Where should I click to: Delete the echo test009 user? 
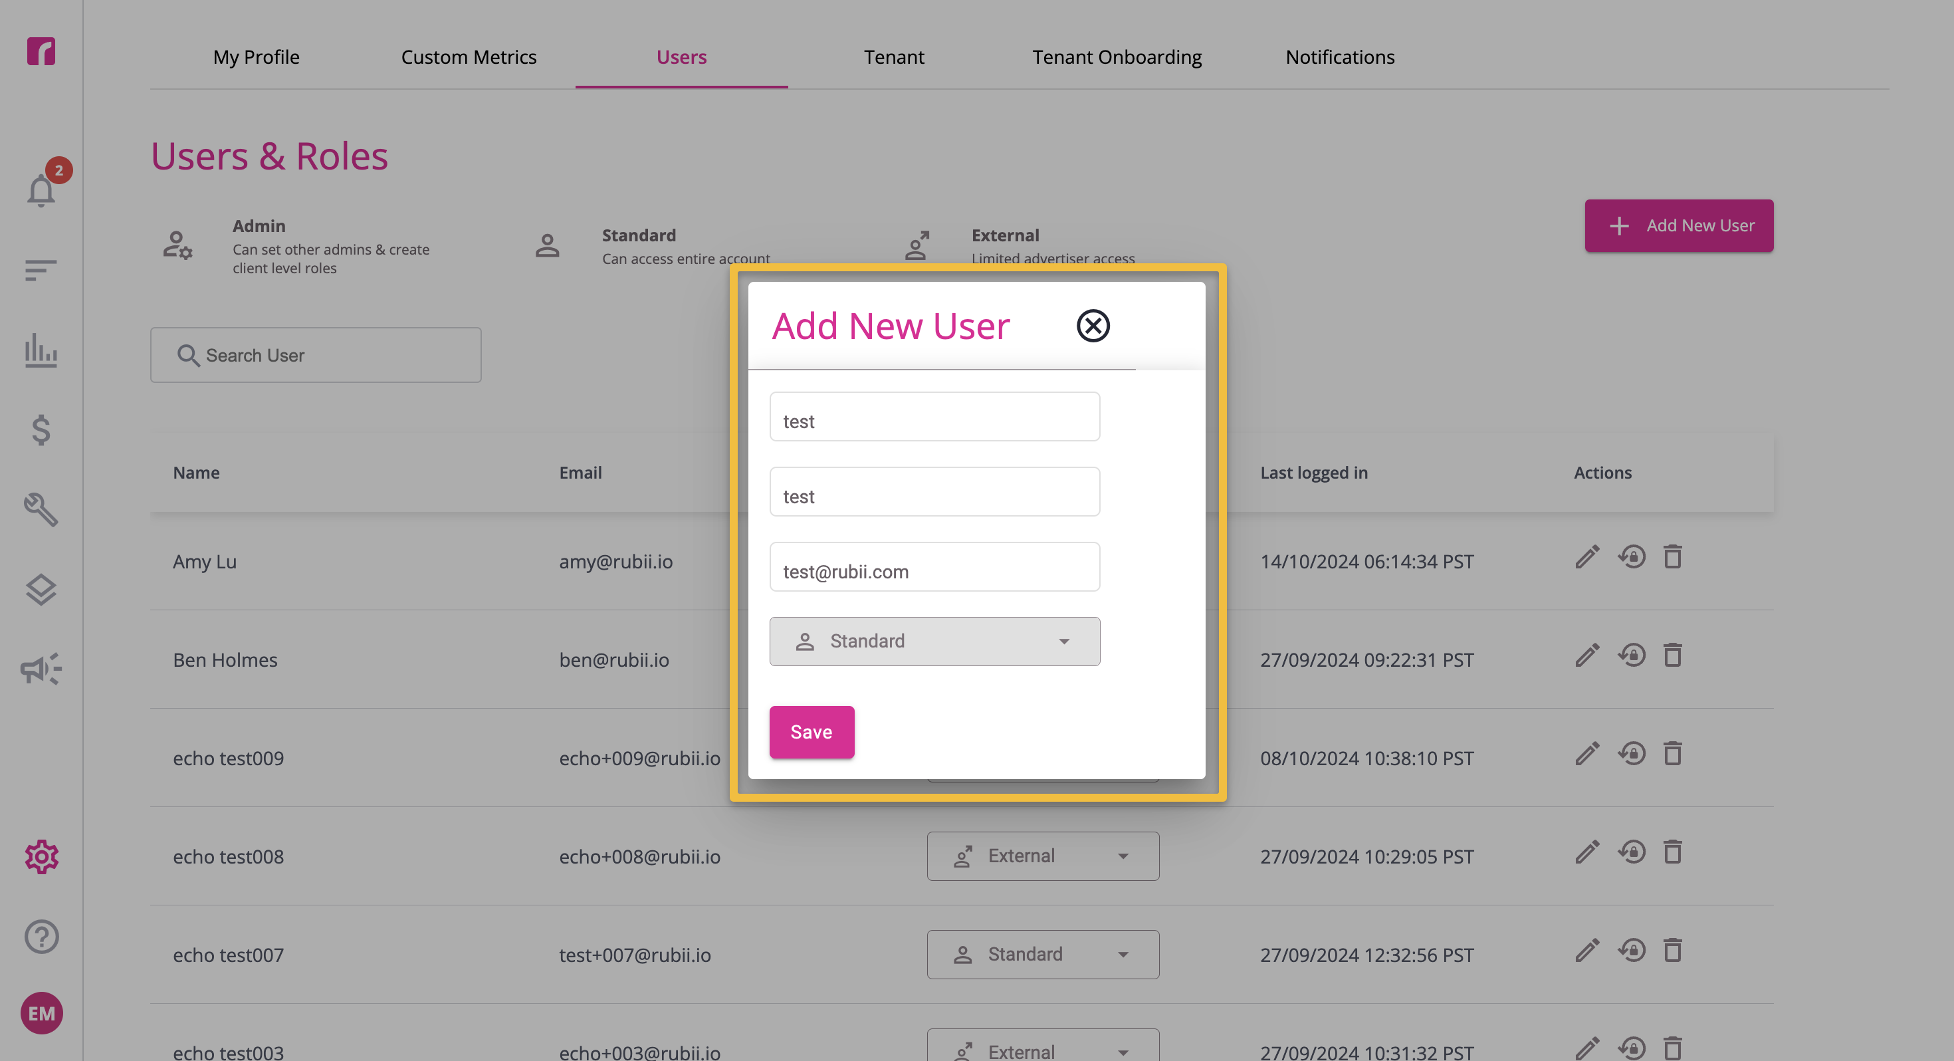point(1673,754)
